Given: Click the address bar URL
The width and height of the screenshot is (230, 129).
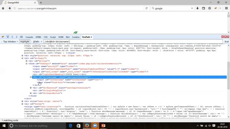Looking at the screenshot, I should 37,9.
